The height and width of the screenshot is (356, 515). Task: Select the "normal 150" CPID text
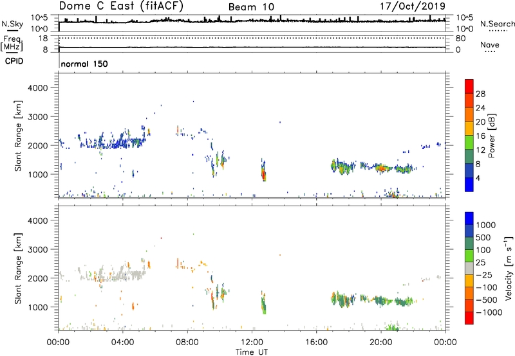coord(84,64)
